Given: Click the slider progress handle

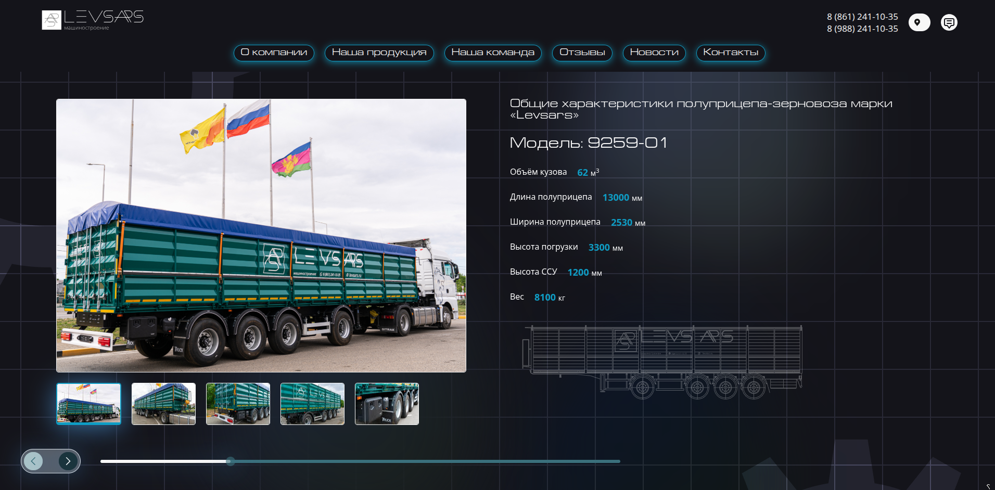Looking at the screenshot, I should point(231,461).
